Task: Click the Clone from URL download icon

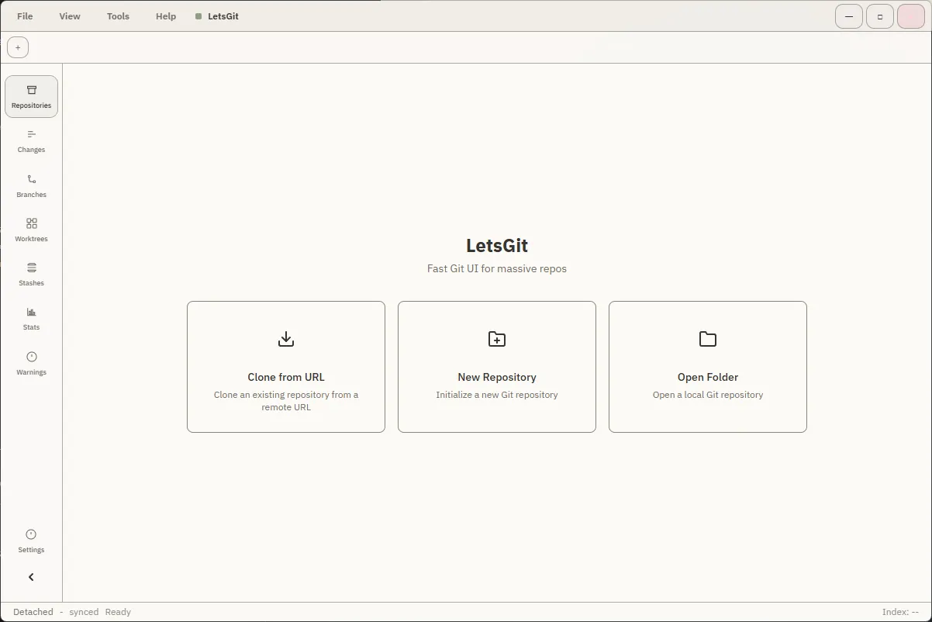Action: point(285,339)
